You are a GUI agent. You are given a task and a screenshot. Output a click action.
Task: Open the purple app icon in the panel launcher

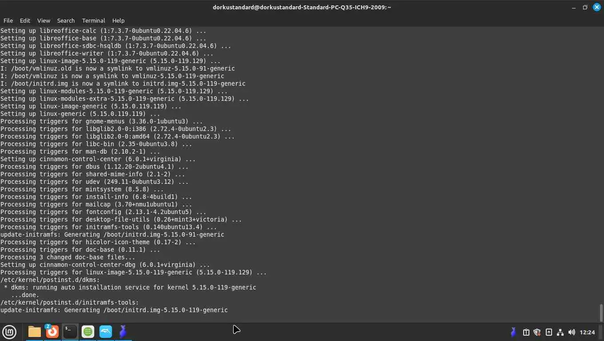(123, 332)
